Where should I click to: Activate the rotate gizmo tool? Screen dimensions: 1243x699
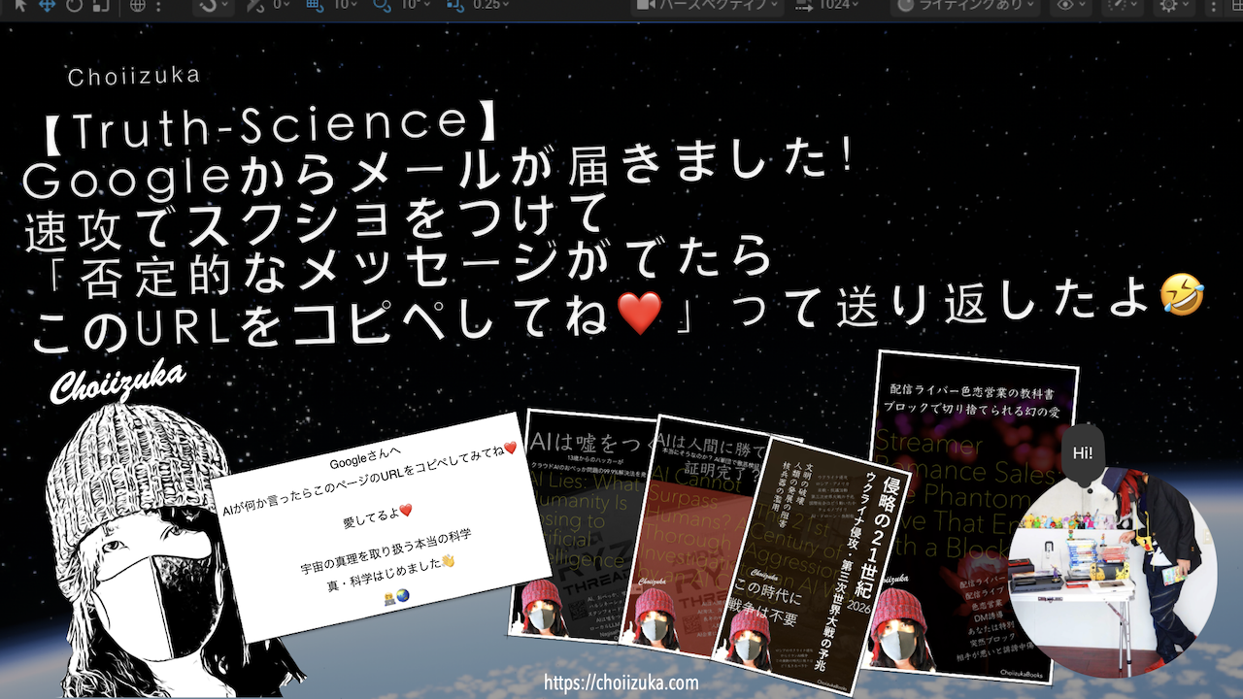74,5
